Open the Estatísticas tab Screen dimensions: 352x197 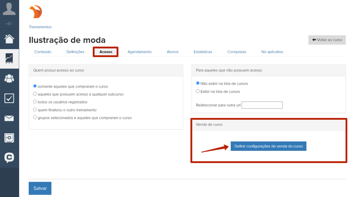[x=203, y=52]
